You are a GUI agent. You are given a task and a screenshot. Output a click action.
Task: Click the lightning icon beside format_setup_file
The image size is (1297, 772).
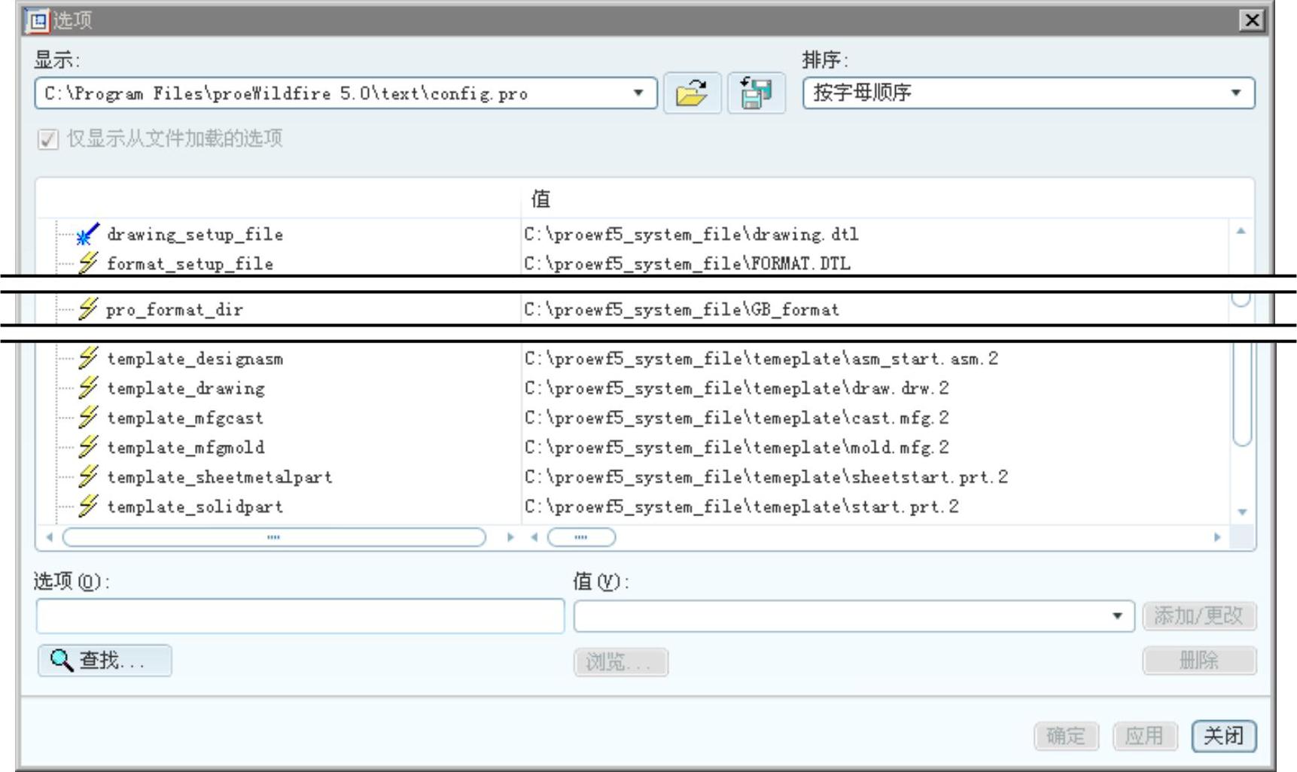[87, 263]
